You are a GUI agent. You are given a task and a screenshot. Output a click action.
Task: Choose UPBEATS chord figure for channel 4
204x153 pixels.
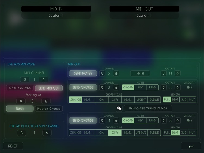(141, 133)
